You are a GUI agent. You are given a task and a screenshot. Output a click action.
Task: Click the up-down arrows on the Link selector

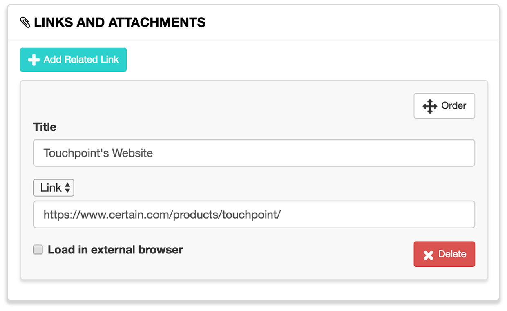(67, 188)
